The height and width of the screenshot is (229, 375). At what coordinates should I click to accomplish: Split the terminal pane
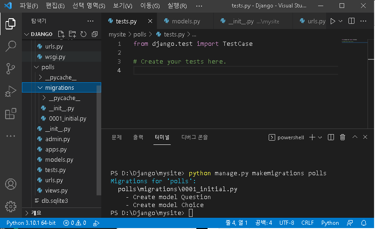(x=331, y=137)
